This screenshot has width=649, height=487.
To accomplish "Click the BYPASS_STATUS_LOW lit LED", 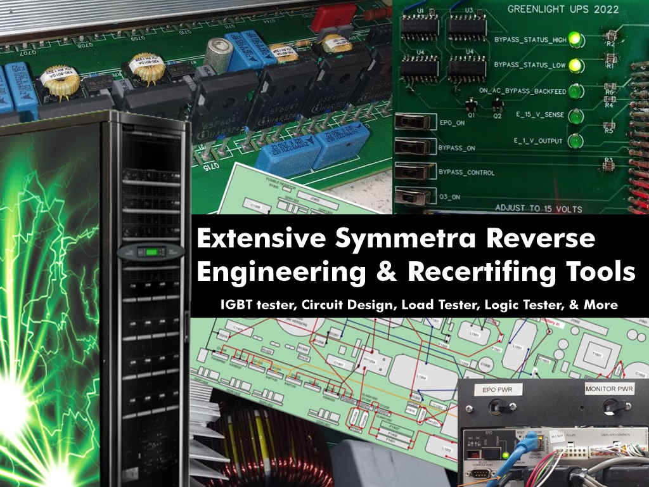I will [x=575, y=65].
